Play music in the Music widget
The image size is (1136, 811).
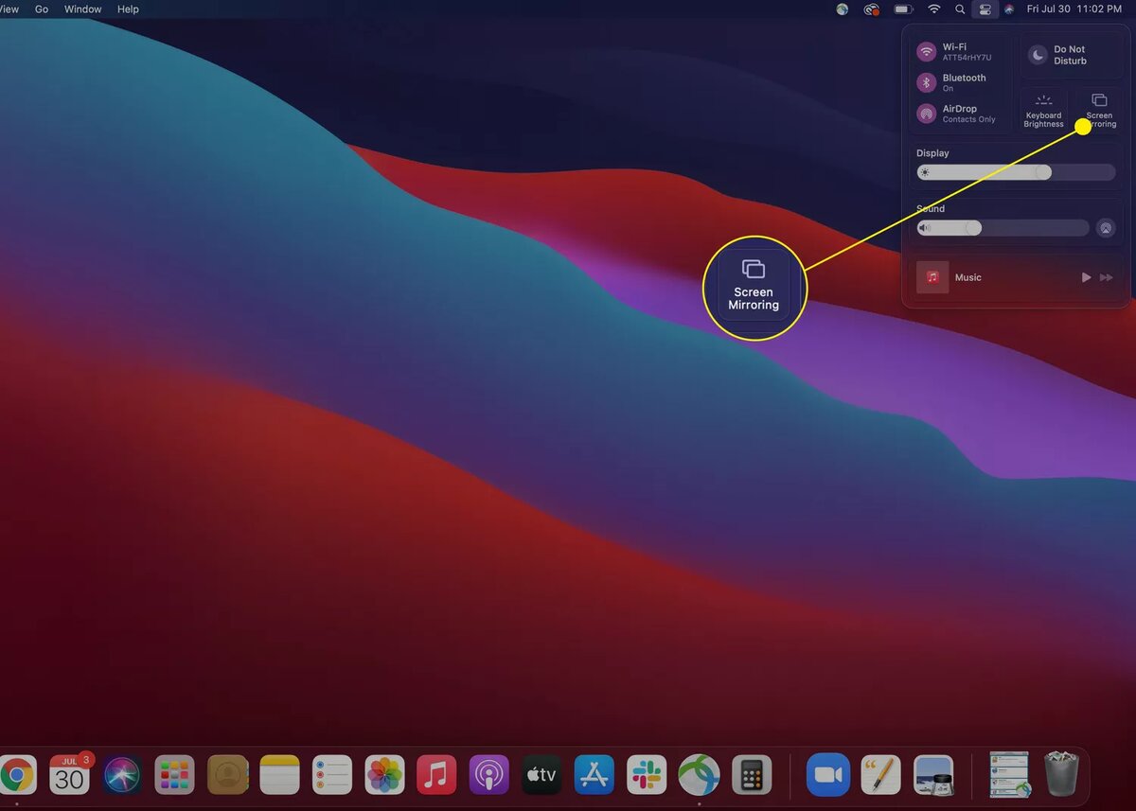coord(1086,277)
